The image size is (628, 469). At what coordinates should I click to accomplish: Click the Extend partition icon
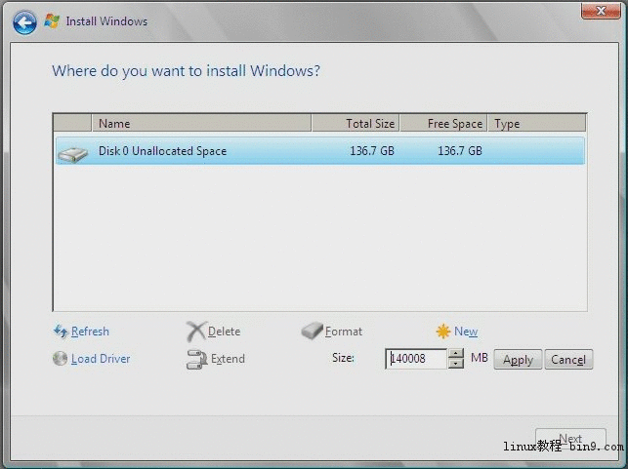coord(196,359)
